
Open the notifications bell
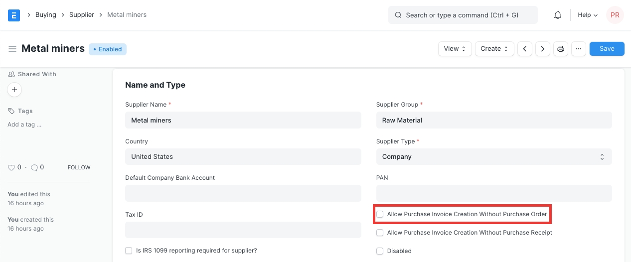pos(558,15)
